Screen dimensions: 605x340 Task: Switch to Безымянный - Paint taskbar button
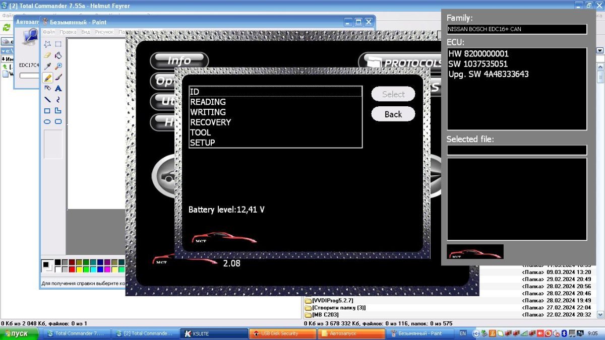(420, 333)
